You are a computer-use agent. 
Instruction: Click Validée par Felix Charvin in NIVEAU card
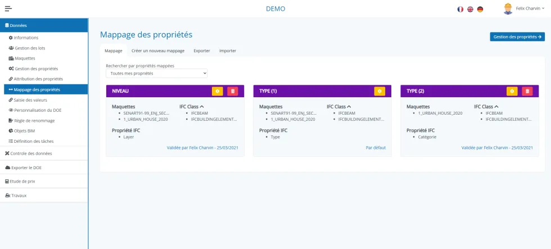tap(202, 147)
